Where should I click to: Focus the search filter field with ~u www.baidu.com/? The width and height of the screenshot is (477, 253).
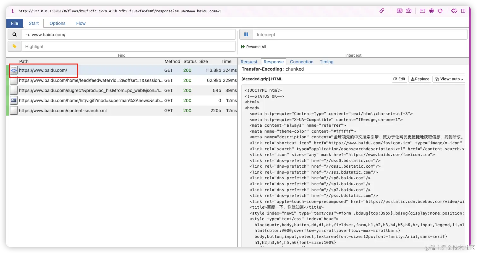[x=128, y=35]
